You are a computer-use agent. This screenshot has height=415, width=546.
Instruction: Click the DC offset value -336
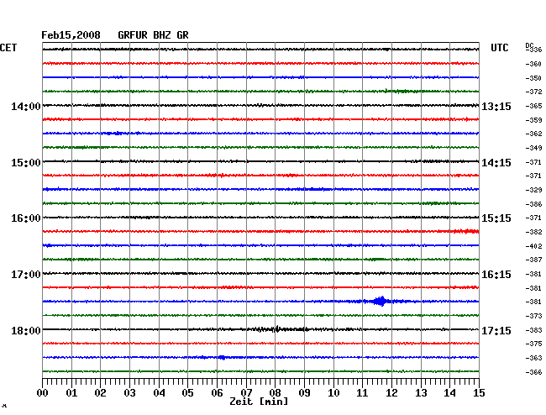(x=534, y=50)
